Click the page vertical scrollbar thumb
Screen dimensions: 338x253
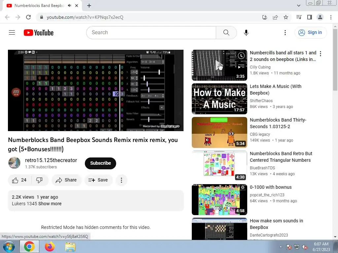tap(335, 60)
